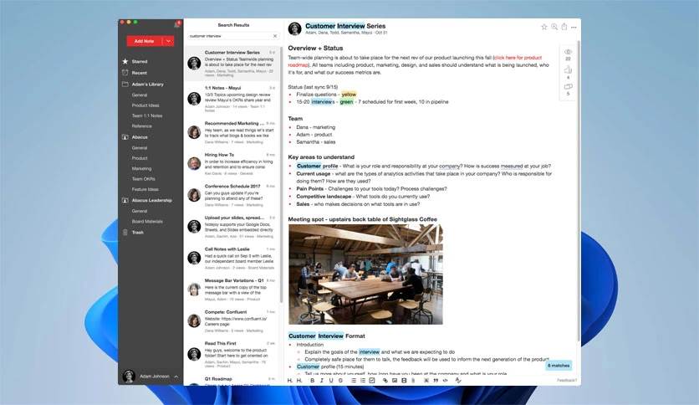Open the Reference folder

142,126
